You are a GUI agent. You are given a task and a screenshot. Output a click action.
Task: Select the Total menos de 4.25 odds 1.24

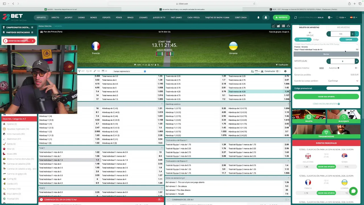click(x=259, y=91)
